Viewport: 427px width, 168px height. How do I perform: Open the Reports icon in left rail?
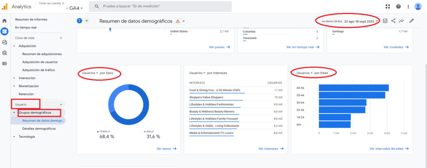coord(5,31)
